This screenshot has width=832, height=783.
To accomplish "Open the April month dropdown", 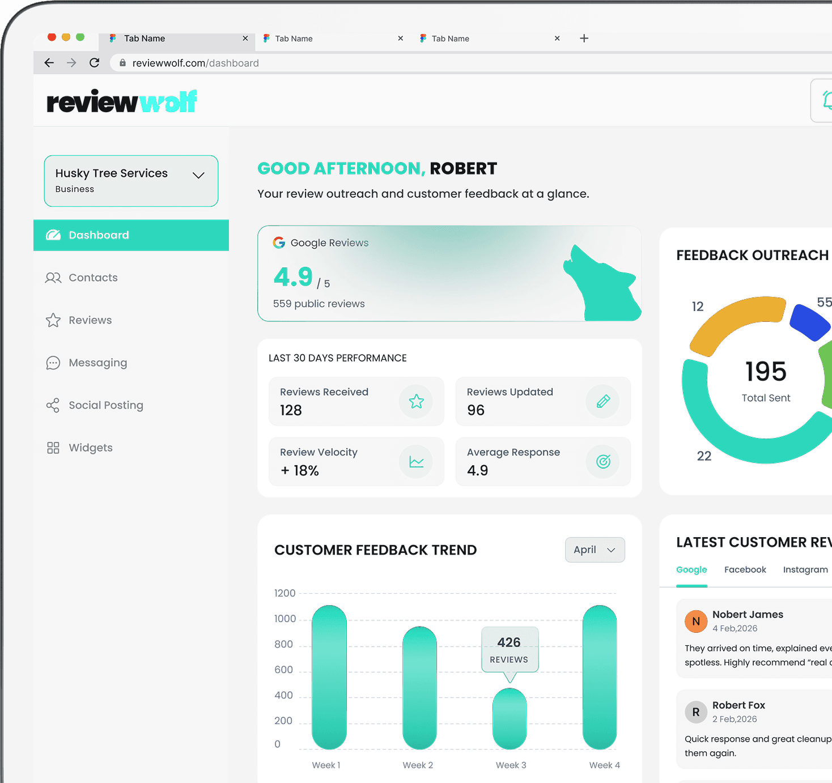I will tap(595, 550).
